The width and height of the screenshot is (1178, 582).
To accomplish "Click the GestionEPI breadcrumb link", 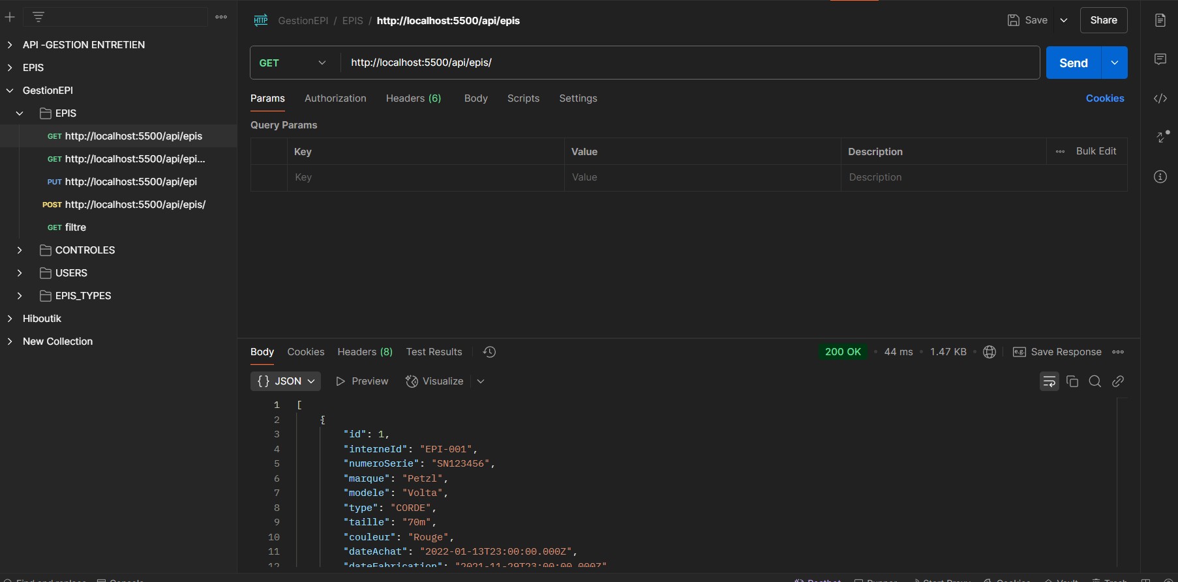I will [x=303, y=21].
